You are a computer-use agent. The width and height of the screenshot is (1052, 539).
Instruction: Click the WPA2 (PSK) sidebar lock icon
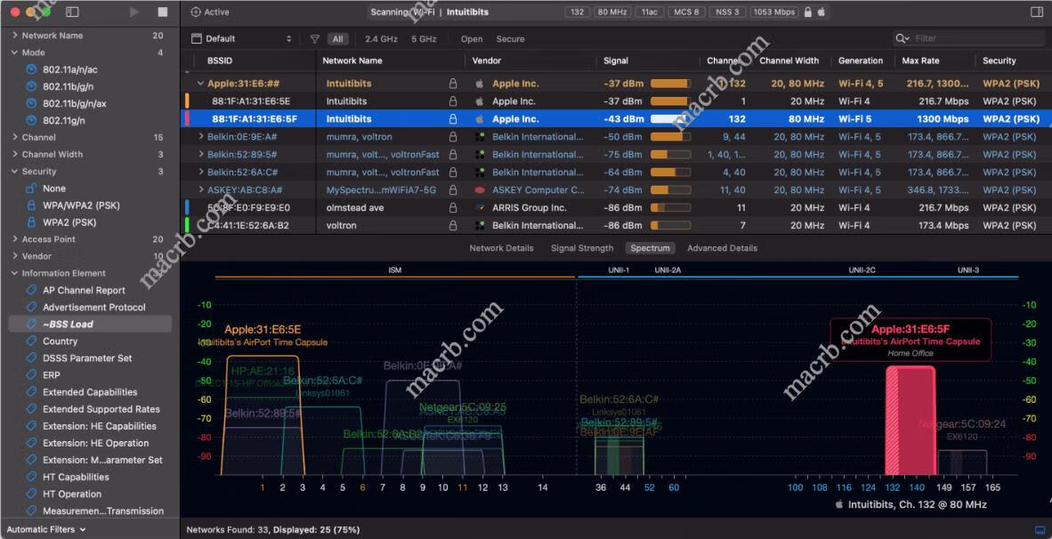tap(31, 221)
